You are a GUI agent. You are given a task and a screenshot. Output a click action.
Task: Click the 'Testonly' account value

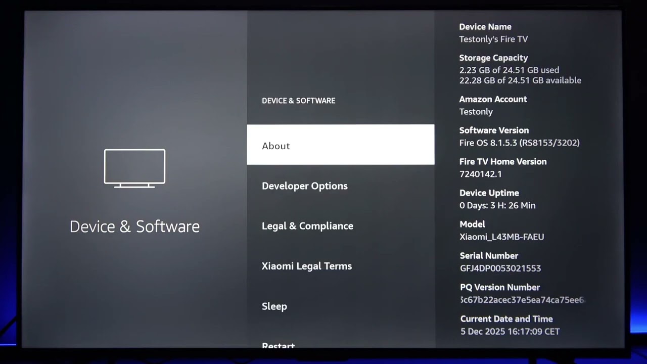476,112
